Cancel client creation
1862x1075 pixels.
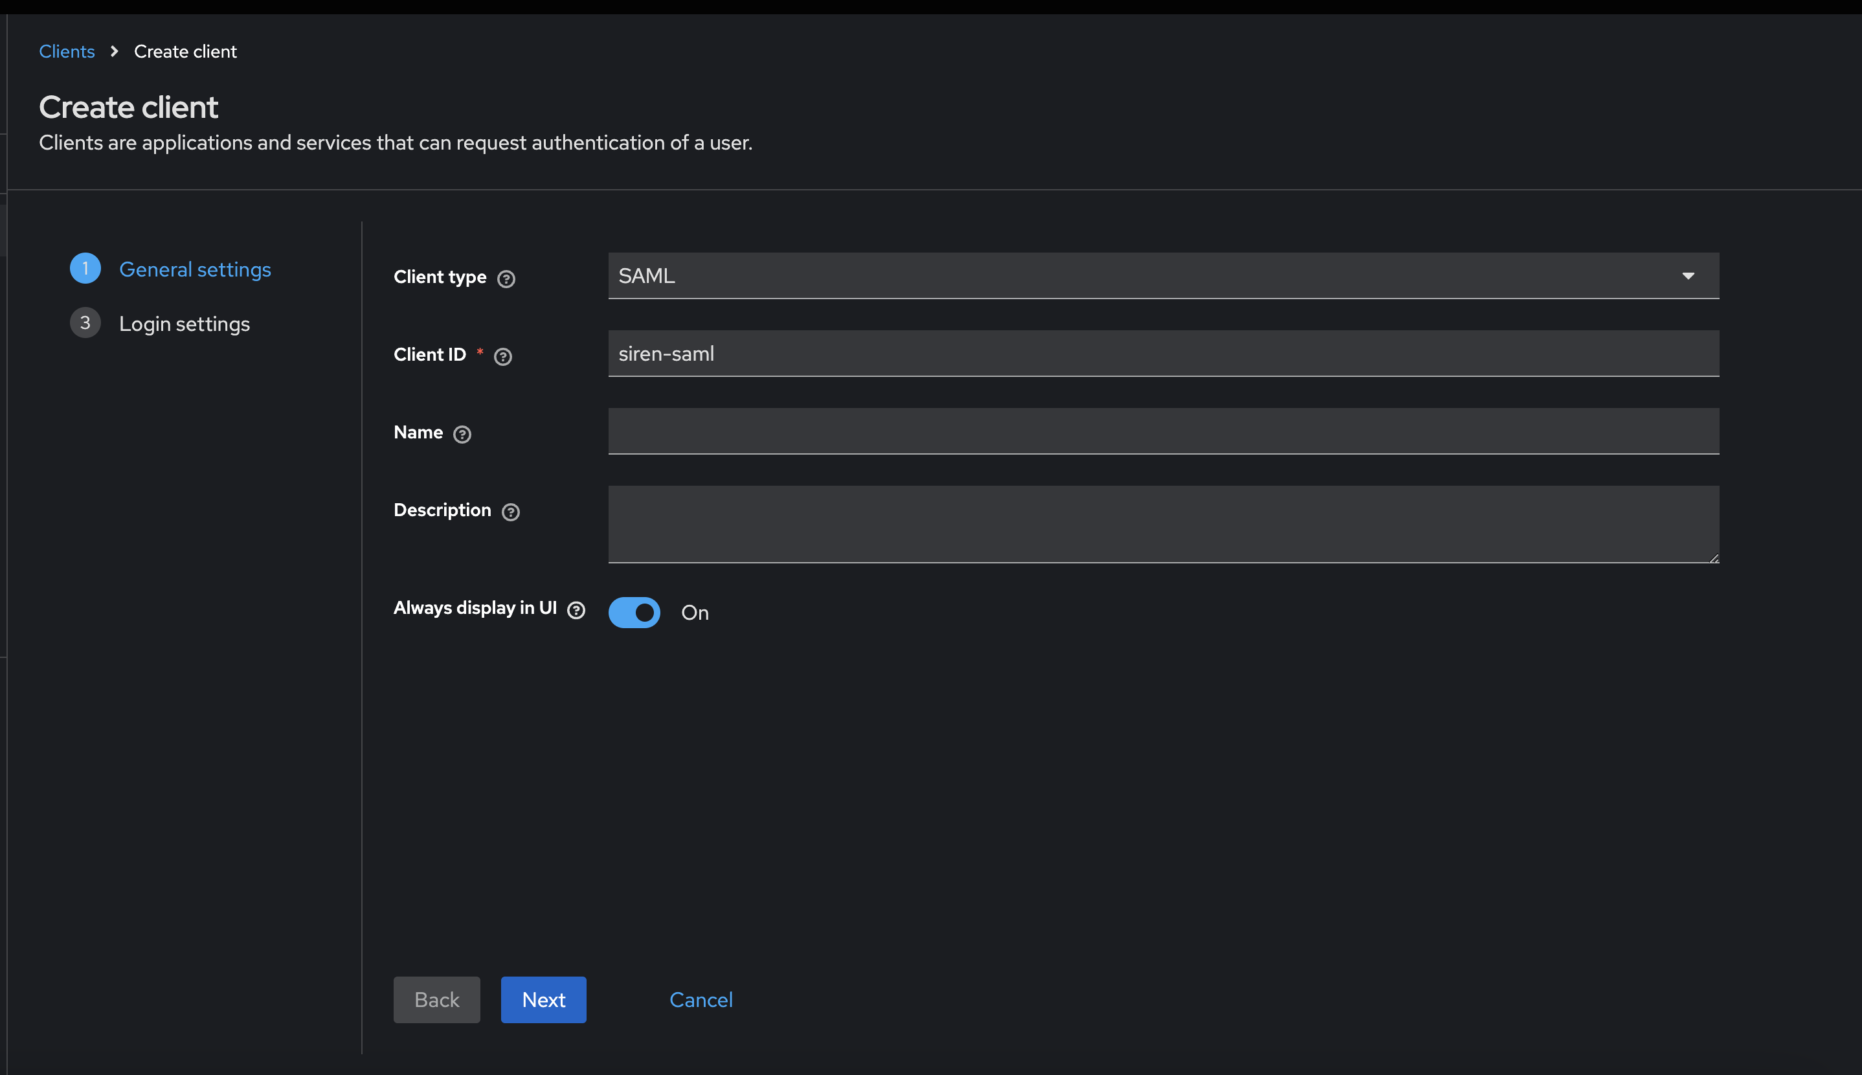(701, 999)
